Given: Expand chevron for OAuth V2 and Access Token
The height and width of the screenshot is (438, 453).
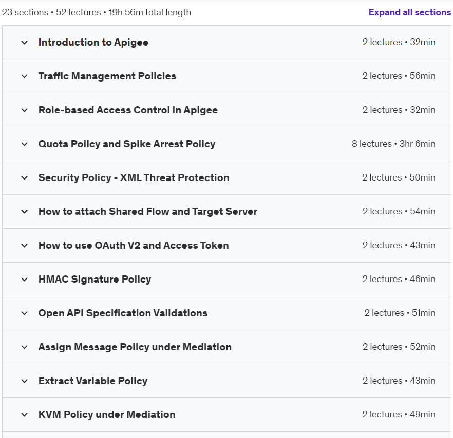Looking at the screenshot, I should coord(25,245).
